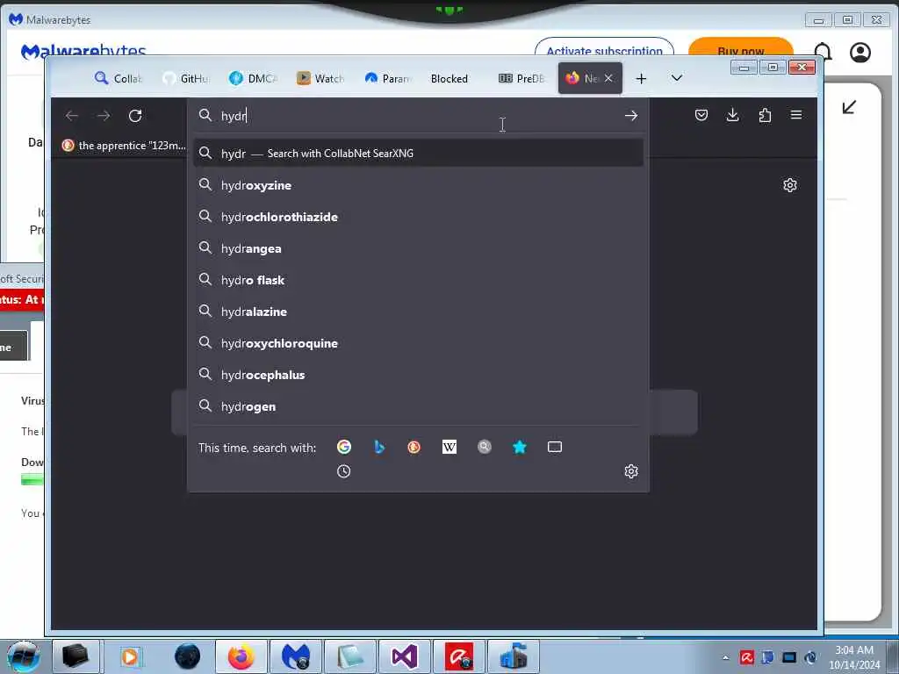The image size is (899, 674).
Task: Click the Windows Start orb
Action: (23, 656)
